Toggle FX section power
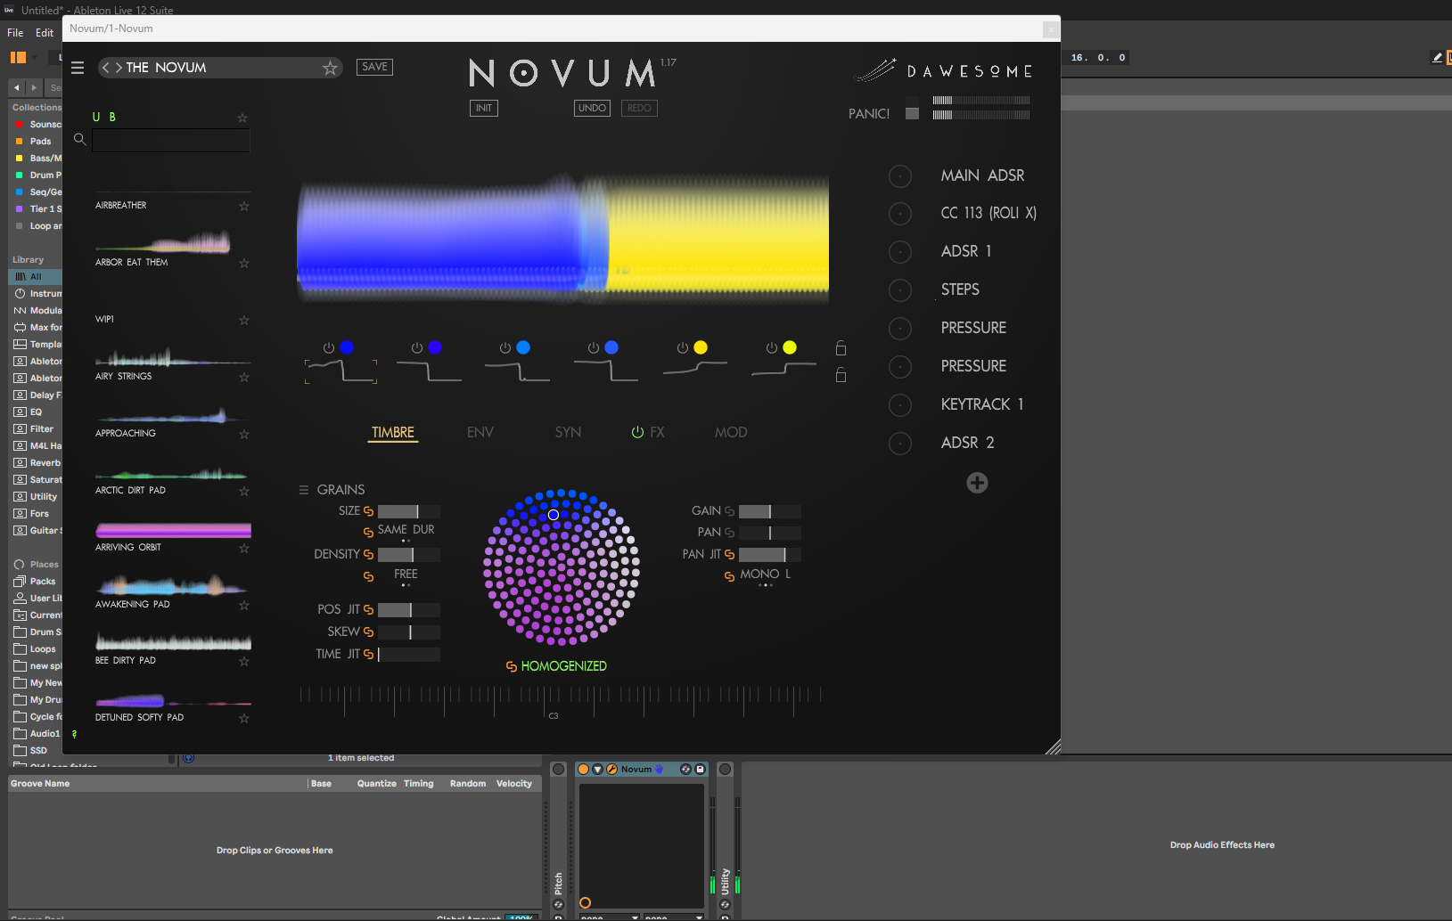 [637, 432]
